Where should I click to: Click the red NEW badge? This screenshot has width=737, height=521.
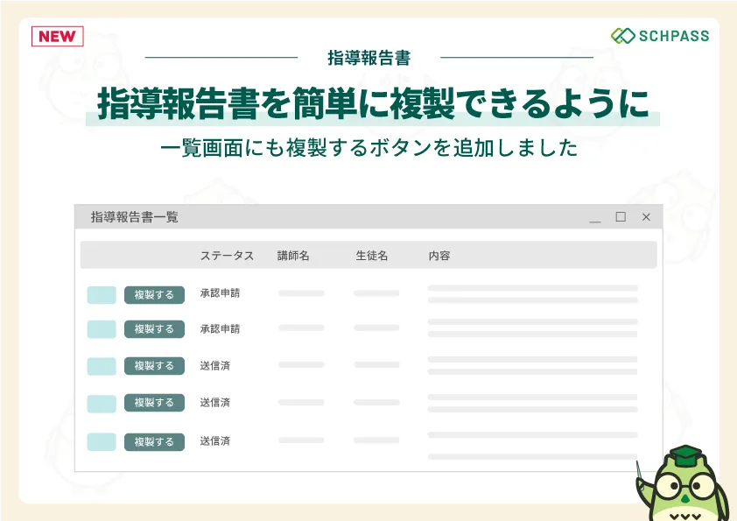tap(58, 36)
